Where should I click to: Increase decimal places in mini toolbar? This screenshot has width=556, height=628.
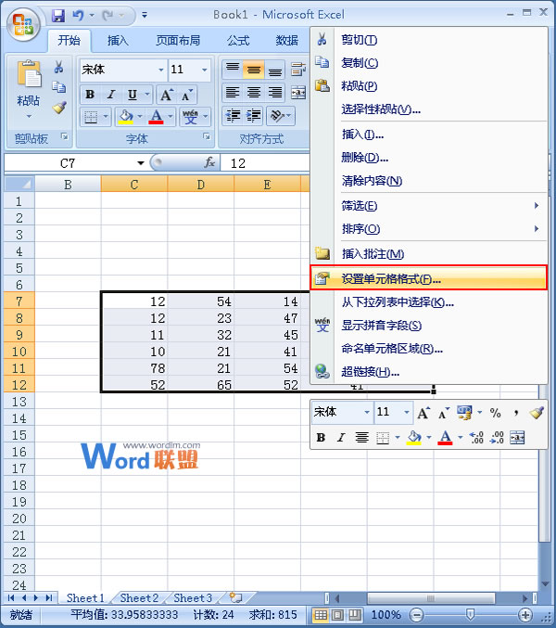click(477, 437)
